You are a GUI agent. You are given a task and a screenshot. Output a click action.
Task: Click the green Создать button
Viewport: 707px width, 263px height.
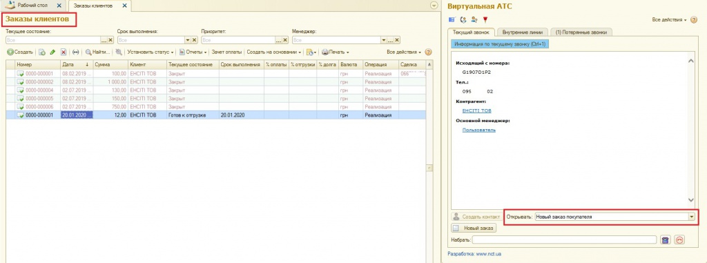[x=20, y=52]
